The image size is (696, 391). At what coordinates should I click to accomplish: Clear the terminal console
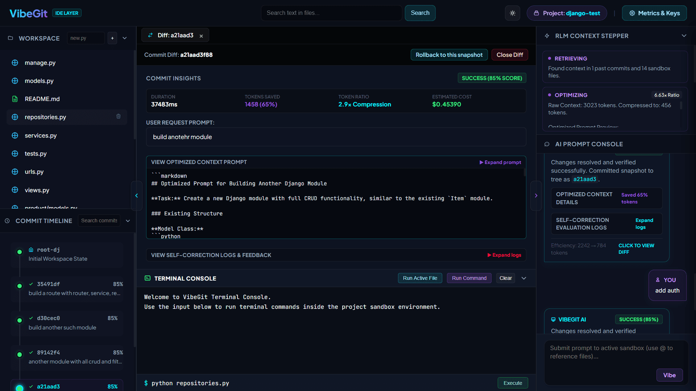tap(506, 278)
